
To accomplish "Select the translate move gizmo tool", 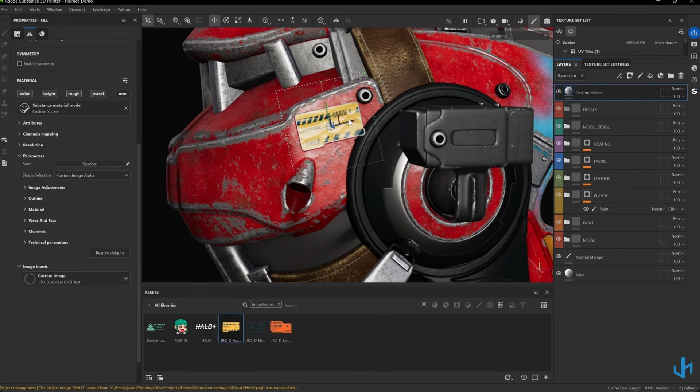I will 214,20.
